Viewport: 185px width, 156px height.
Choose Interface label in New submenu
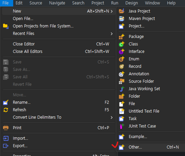[137, 52]
